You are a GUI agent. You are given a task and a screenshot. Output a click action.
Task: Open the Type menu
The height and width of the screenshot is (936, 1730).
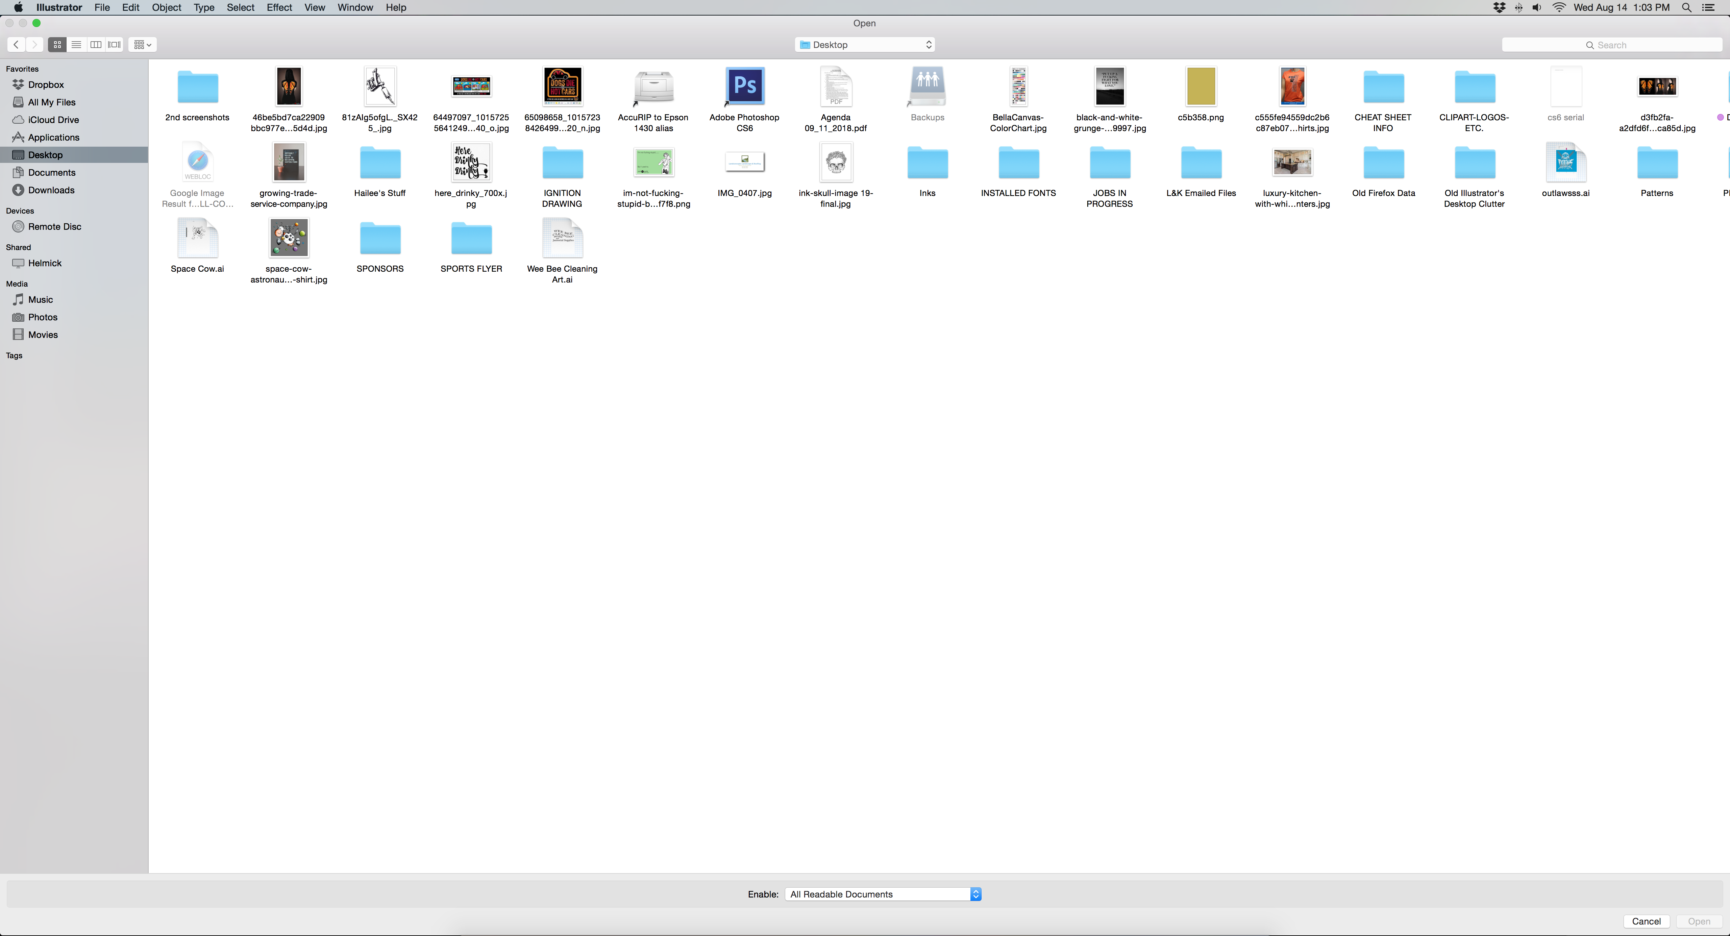pos(204,7)
